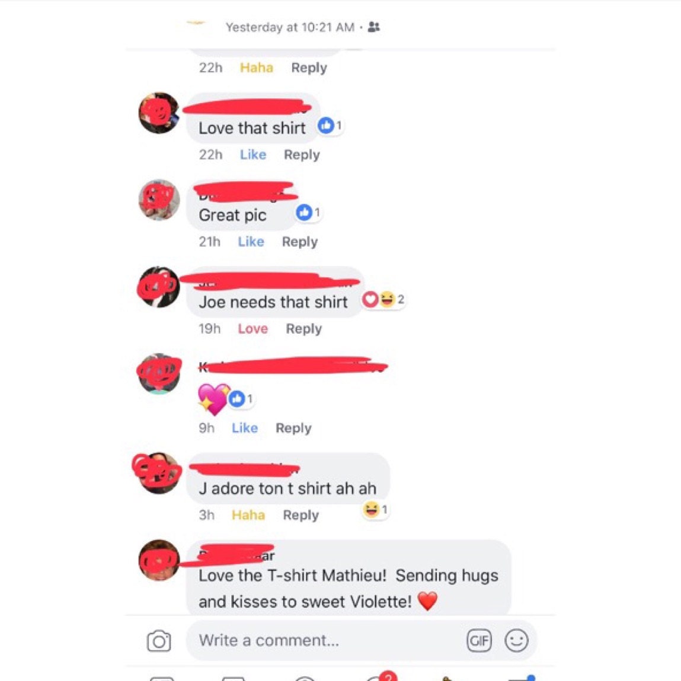Toggle Love on "Joe needs that shirt"

[252, 329]
